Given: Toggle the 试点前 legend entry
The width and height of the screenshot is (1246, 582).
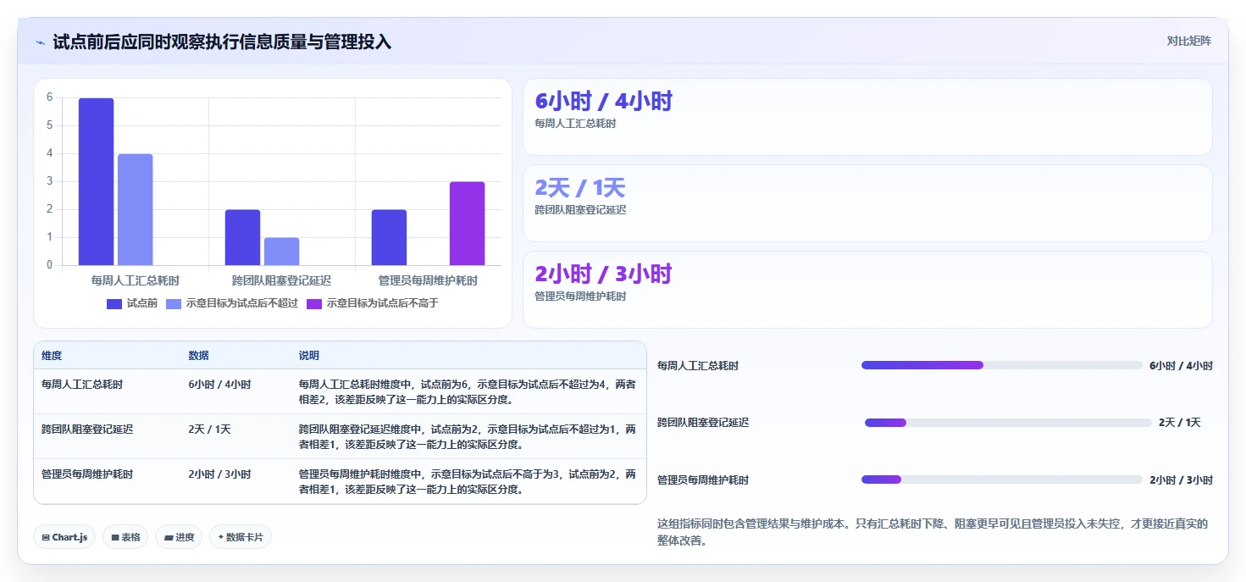Looking at the screenshot, I should coord(132,303).
